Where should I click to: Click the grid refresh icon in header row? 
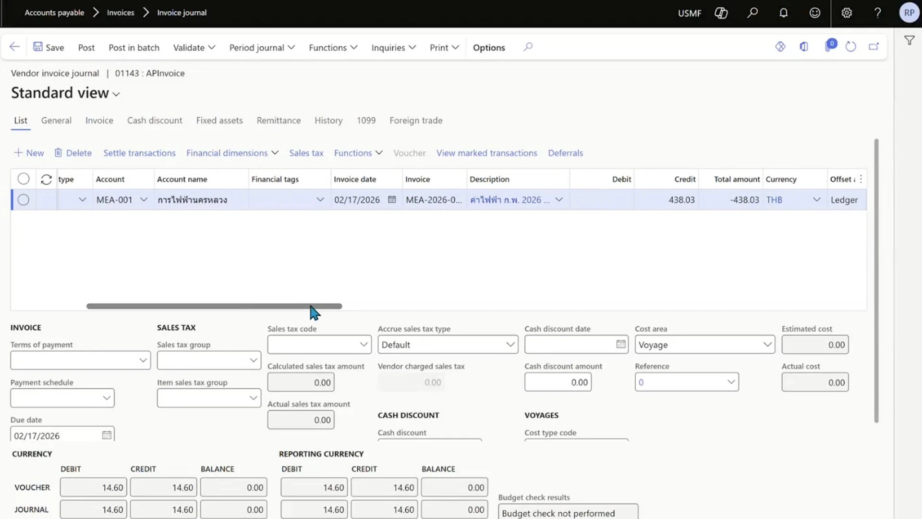46,179
